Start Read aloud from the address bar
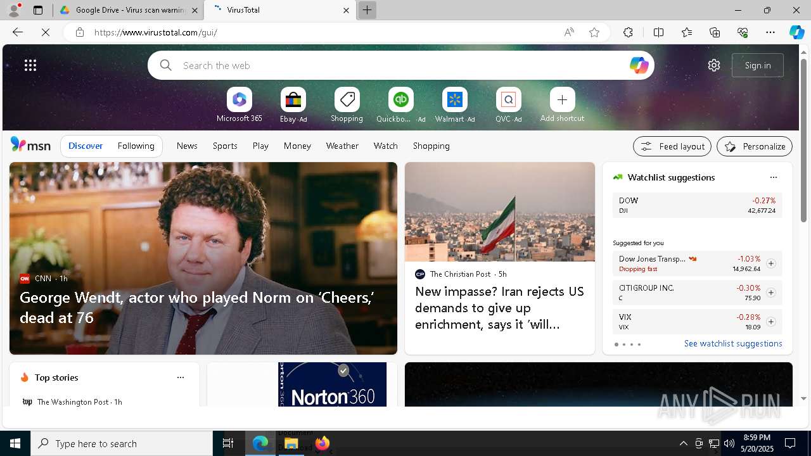The image size is (811, 456). tap(569, 32)
